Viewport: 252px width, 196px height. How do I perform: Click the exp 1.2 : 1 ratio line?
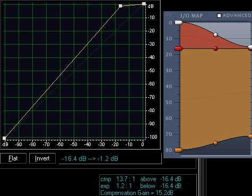tap(141, 186)
